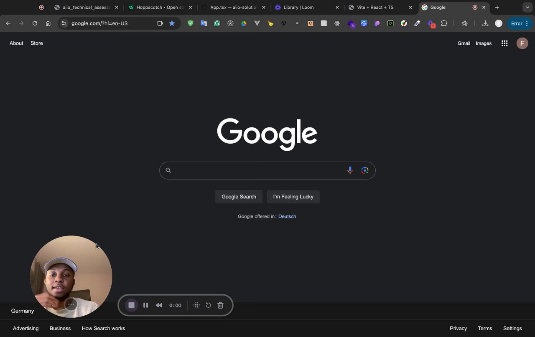Viewport: 535px width, 337px height.
Task: Open the Settings footer menu
Action: point(512,328)
